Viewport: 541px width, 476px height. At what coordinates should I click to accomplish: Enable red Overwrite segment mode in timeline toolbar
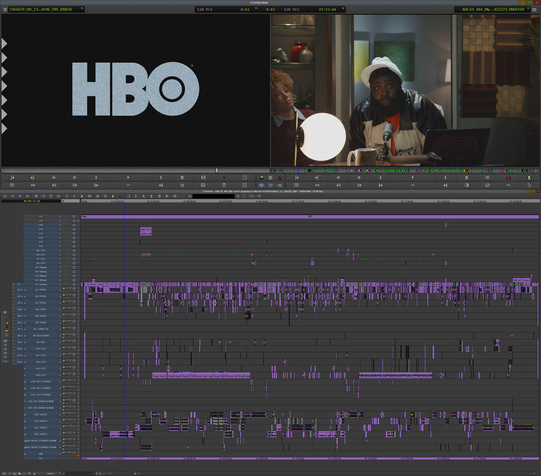(x=120, y=196)
